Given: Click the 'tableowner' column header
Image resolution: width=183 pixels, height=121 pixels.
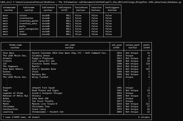Looking at the screenshot, I should tap(48, 8).
